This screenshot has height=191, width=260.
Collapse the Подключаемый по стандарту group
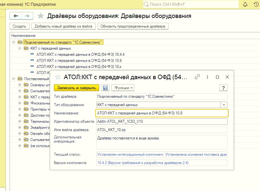point(13,42)
